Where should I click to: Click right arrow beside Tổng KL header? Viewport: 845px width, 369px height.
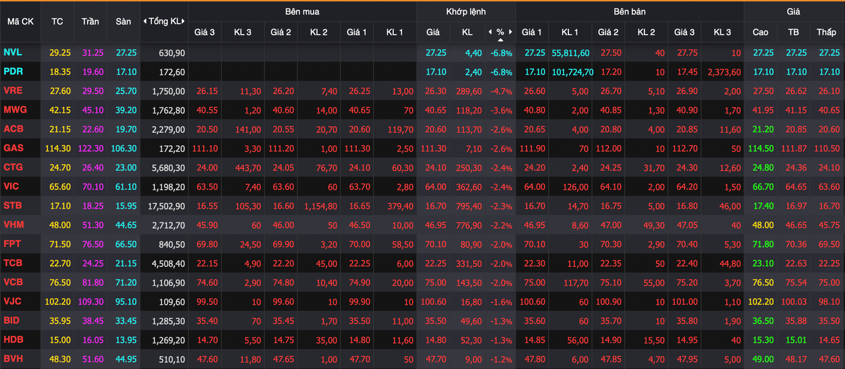coord(184,21)
